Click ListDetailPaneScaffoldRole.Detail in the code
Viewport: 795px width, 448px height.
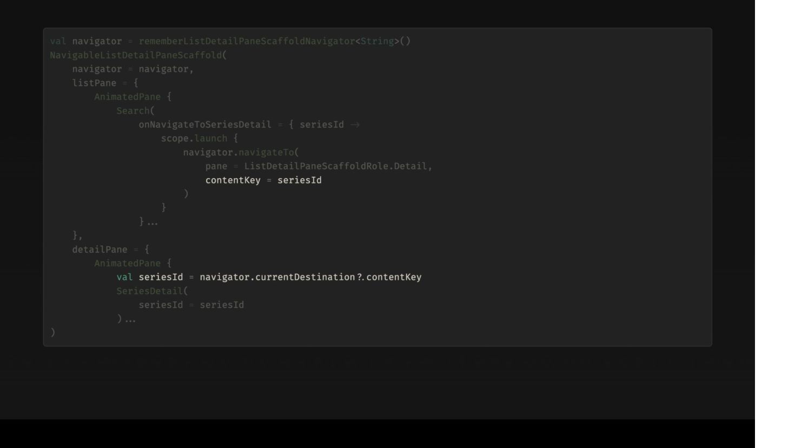[x=335, y=166]
